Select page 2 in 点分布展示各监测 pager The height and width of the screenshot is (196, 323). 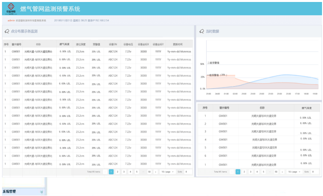tap(117, 172)
